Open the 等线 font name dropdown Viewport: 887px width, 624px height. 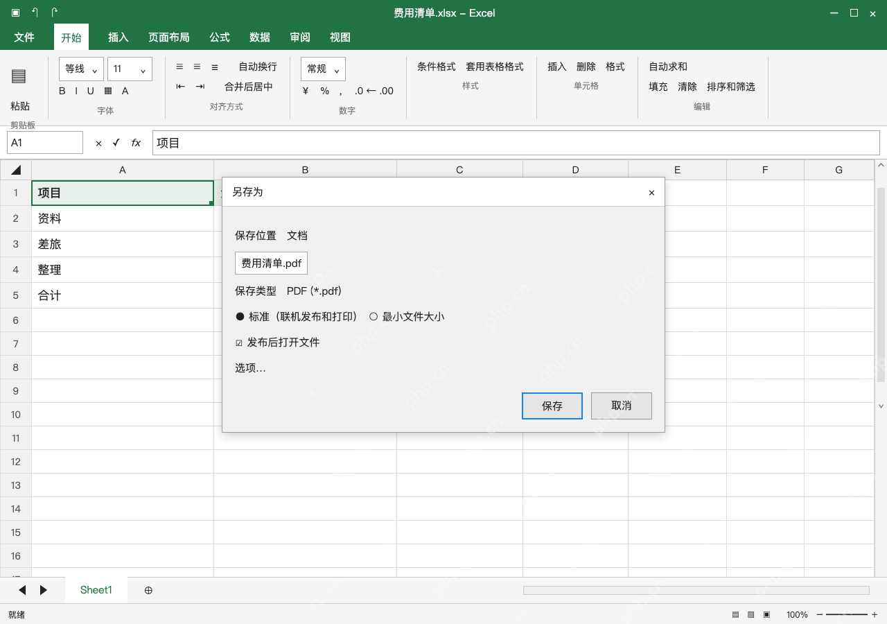(81, 69)
